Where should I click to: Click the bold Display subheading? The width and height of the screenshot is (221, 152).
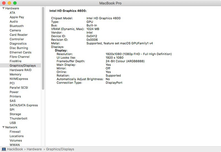click(x=61, y=50)
